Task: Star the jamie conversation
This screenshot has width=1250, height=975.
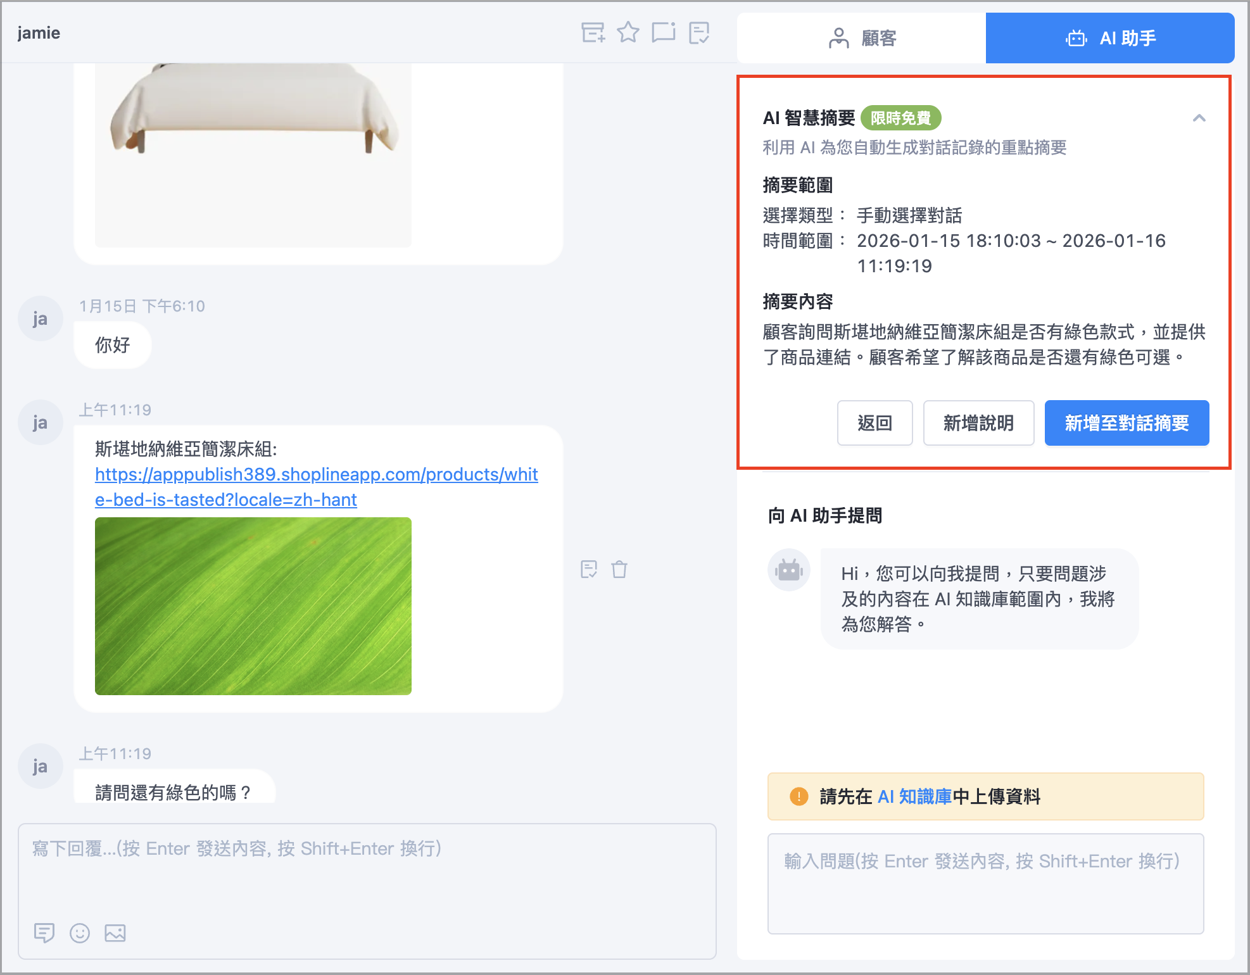Action: (x=628, y=32)
